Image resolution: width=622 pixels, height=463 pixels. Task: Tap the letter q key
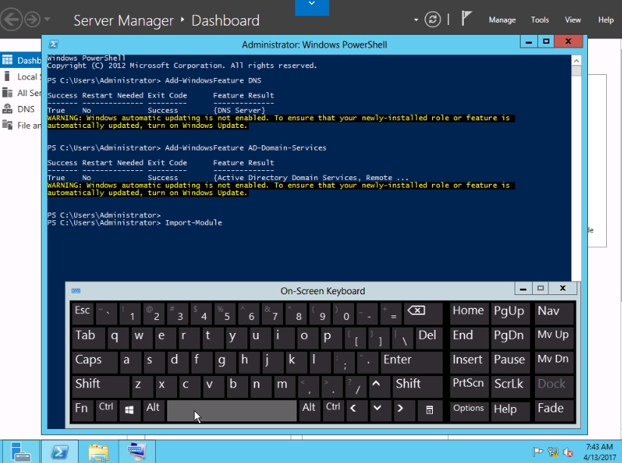coord(117,337)
